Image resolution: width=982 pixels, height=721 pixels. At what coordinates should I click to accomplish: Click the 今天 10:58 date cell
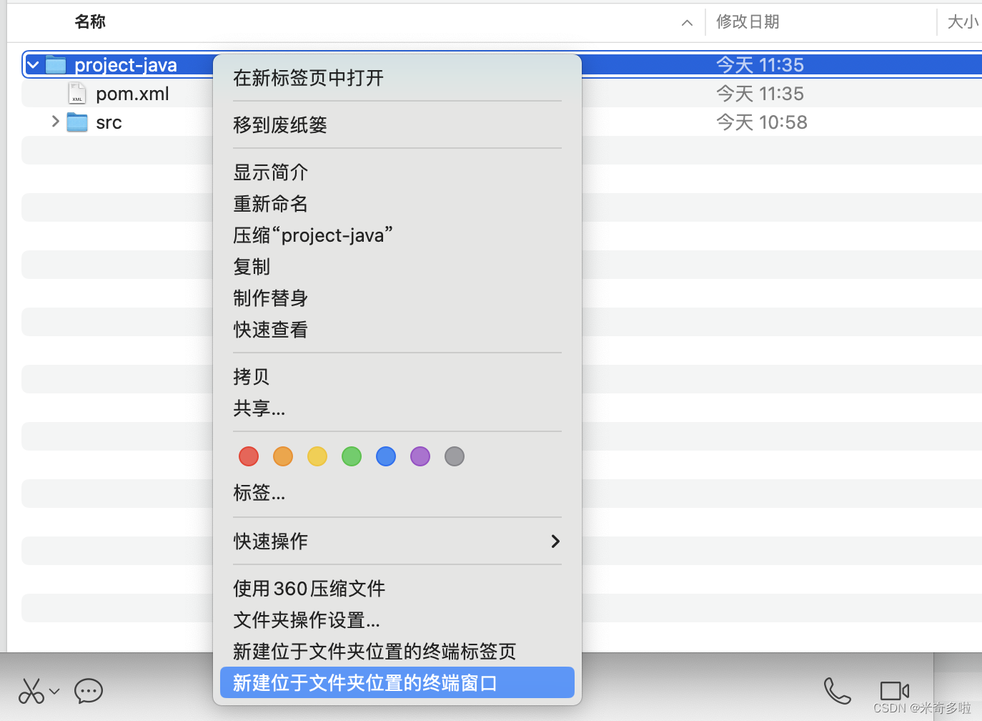point(761,122)
